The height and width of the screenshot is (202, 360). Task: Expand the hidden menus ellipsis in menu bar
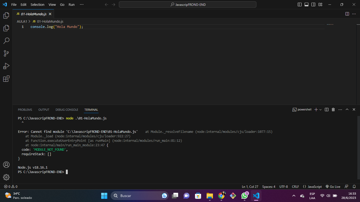tap(82, 4)
